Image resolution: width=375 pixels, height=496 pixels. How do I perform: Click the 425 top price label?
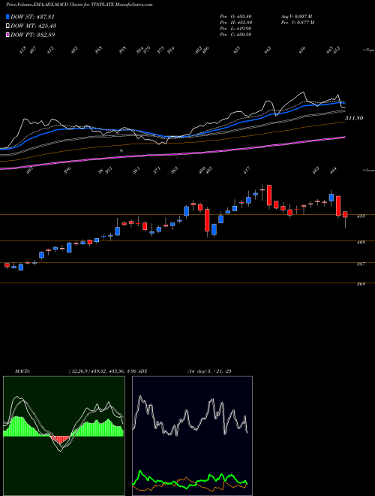tap(237, 50)
